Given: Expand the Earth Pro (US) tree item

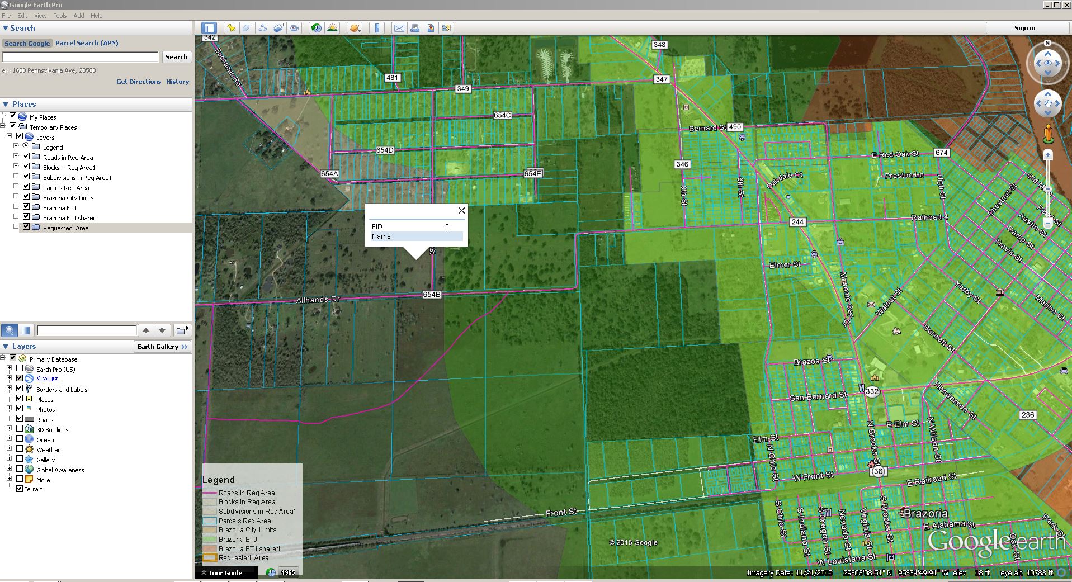Looking at the screenshot, I should pyautogui.click(x=8, y=368).
